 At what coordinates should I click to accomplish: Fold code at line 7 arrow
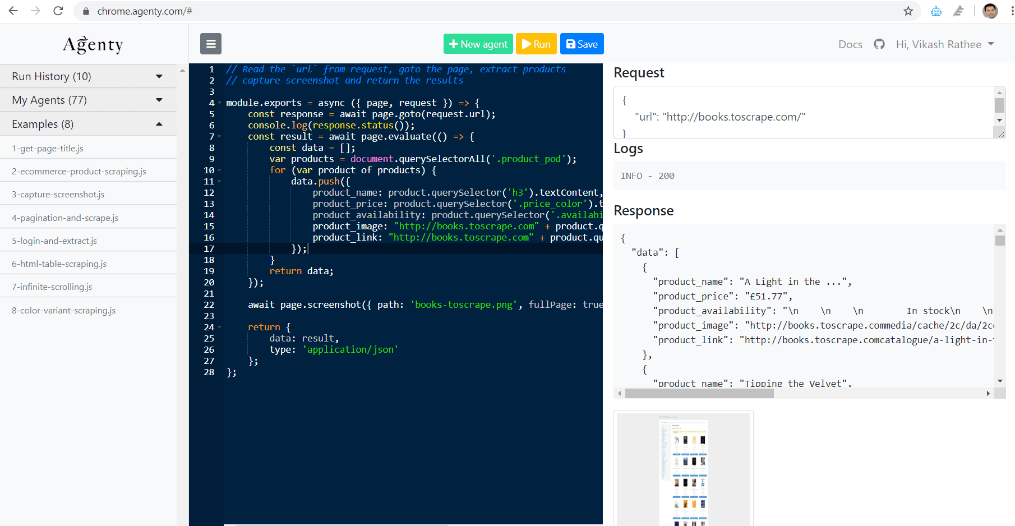(x=219, y=137)
